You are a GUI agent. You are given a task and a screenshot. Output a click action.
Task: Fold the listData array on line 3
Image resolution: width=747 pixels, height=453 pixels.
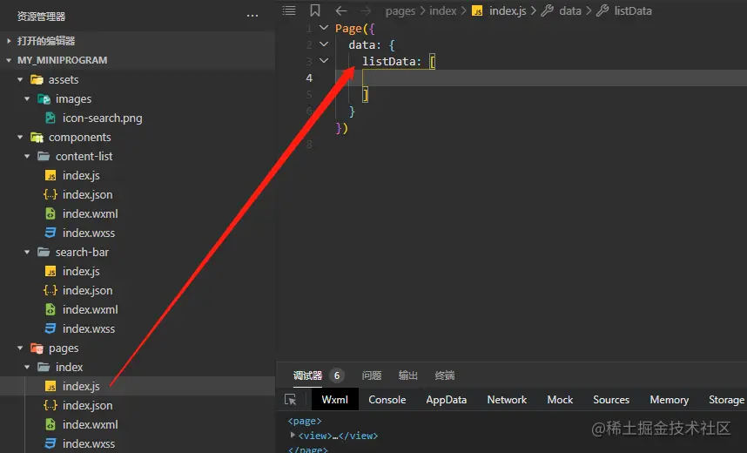click(324, 61)
